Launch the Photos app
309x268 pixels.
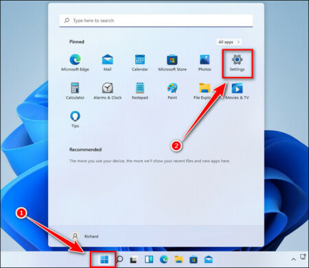pyautogui.click(x=205, y=62)
